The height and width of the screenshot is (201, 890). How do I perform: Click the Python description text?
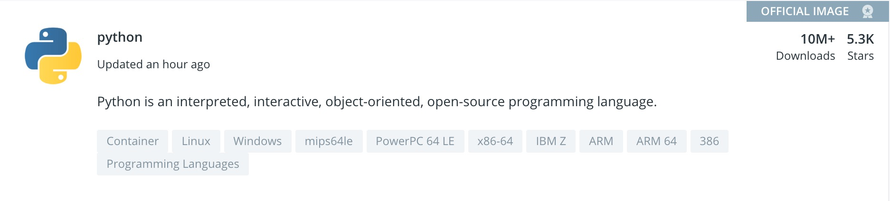point(377,102)
